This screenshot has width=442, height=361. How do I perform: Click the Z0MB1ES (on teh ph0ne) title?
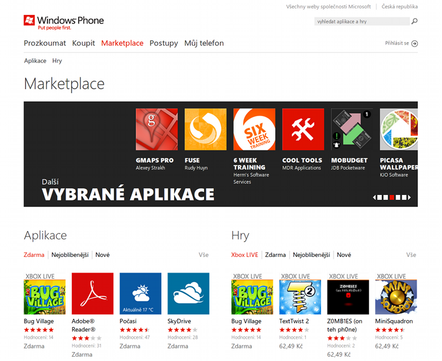pos(345,326)
